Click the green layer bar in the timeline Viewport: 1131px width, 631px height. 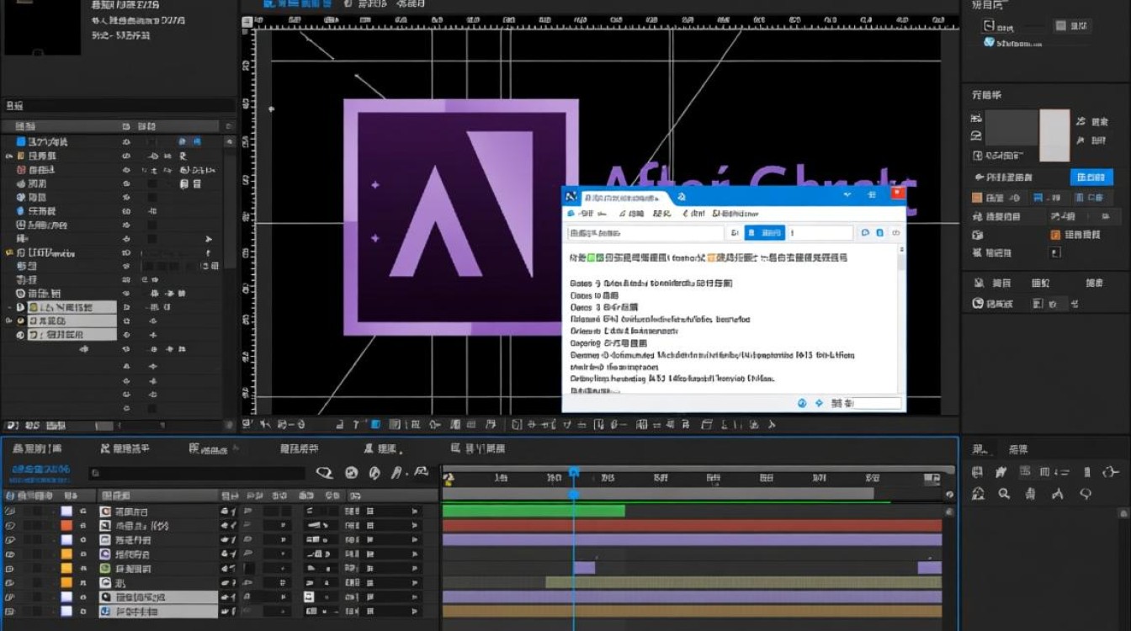pyautogui.click(x=534, y=511)
